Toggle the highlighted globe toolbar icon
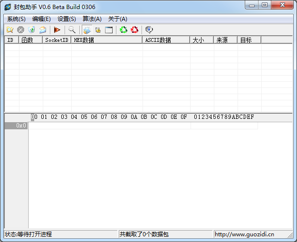The height and width of the screenshot is (242, 297). click(x=87, y=30)
